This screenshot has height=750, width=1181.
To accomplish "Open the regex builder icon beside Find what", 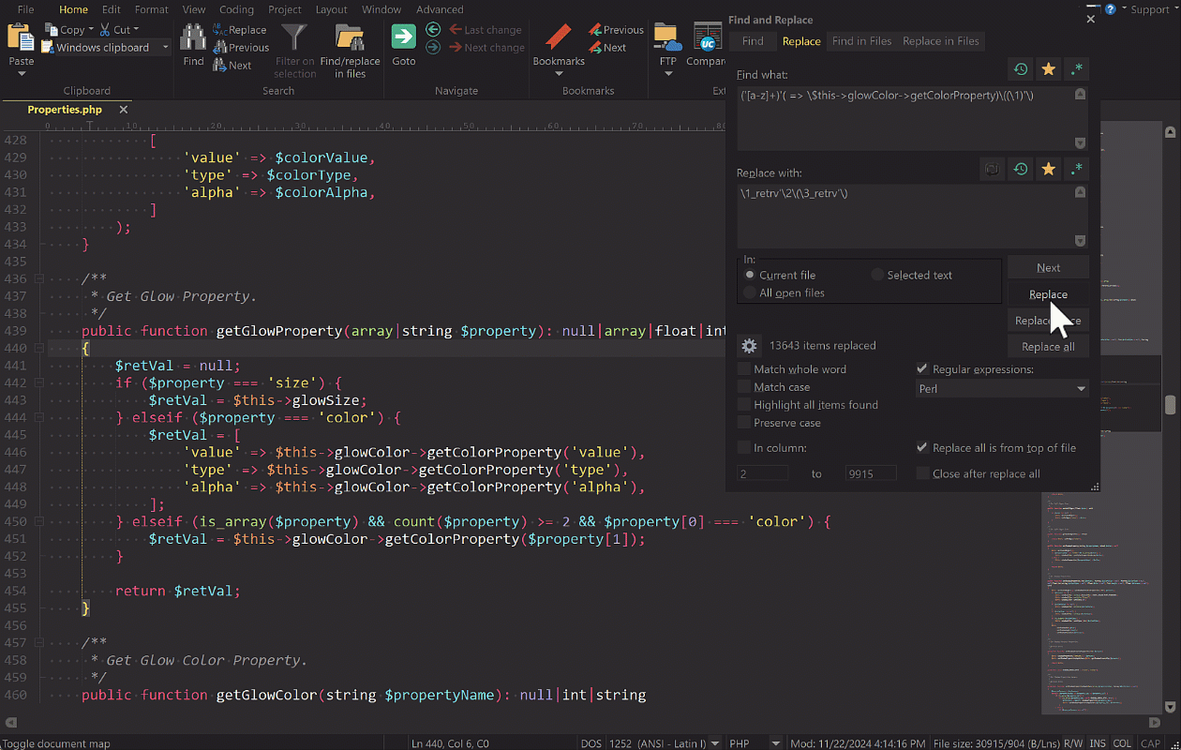I will (x=1077, y=69).
